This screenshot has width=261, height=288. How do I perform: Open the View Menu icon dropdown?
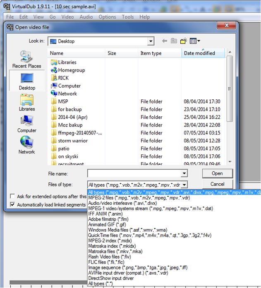pyautogui.click(x=195, y=41)
